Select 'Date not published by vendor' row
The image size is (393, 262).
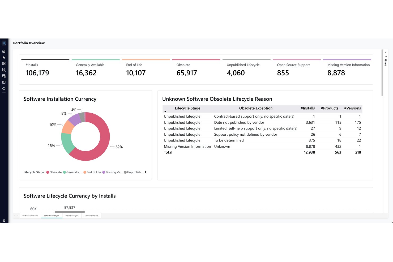coord(262,122)
